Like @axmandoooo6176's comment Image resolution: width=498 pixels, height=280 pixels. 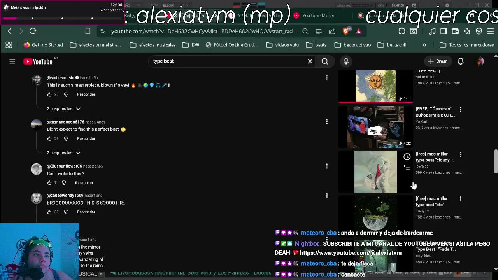pos(49,138)
